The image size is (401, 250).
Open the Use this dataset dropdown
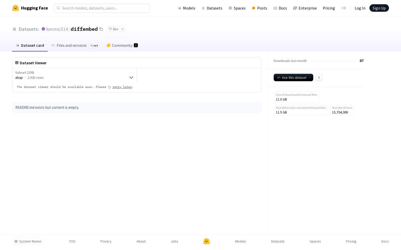pyautogui.click(x=293, y=77)
